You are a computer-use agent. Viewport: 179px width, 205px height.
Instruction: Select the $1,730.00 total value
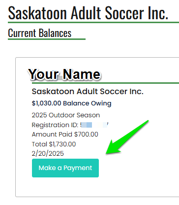point(62,144)
